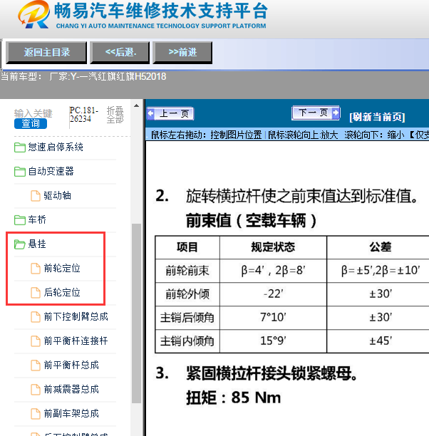Open 前平衡杆连接杆 page

coord(76,341)
